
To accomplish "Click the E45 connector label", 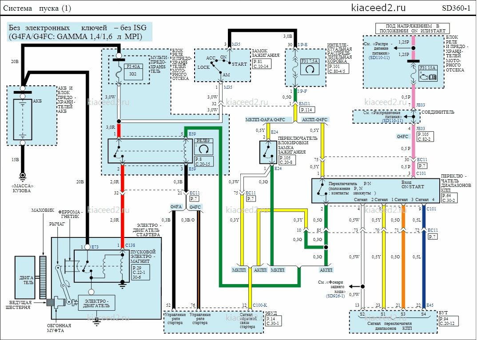I will pyautogui.click(x=430, y=305).
